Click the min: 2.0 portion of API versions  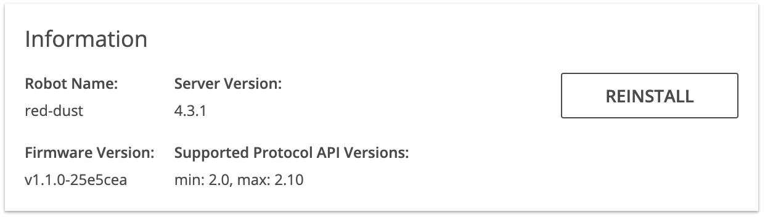204,180
